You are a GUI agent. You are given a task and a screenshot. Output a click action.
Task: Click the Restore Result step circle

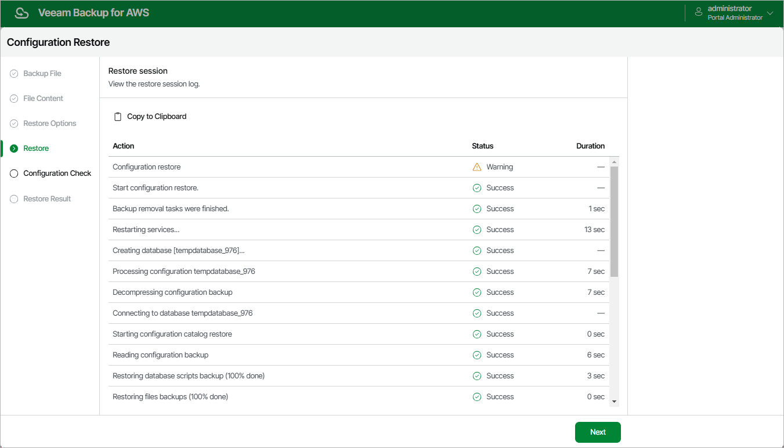pyautogui.click(x=14, y=199)
